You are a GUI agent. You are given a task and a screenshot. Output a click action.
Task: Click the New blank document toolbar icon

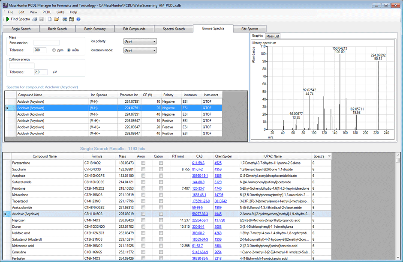pos(50,19)
